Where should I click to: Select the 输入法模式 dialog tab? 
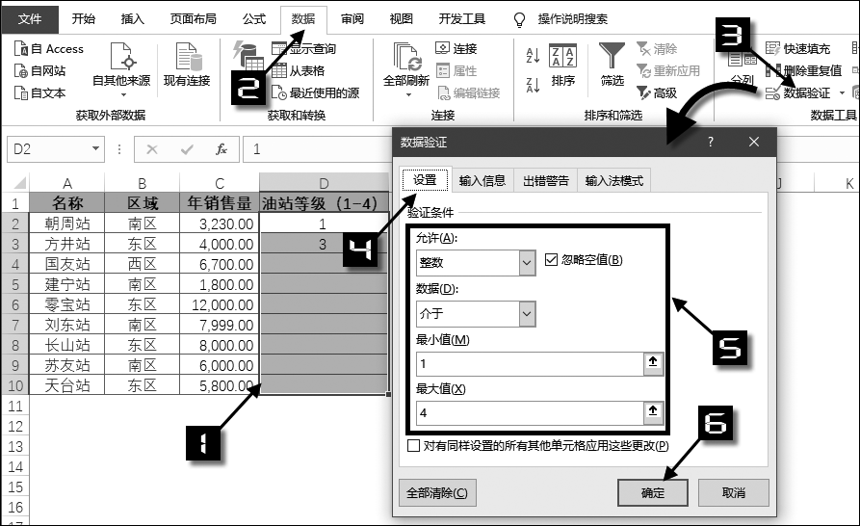pyautogui.click(x=614, y=180)
